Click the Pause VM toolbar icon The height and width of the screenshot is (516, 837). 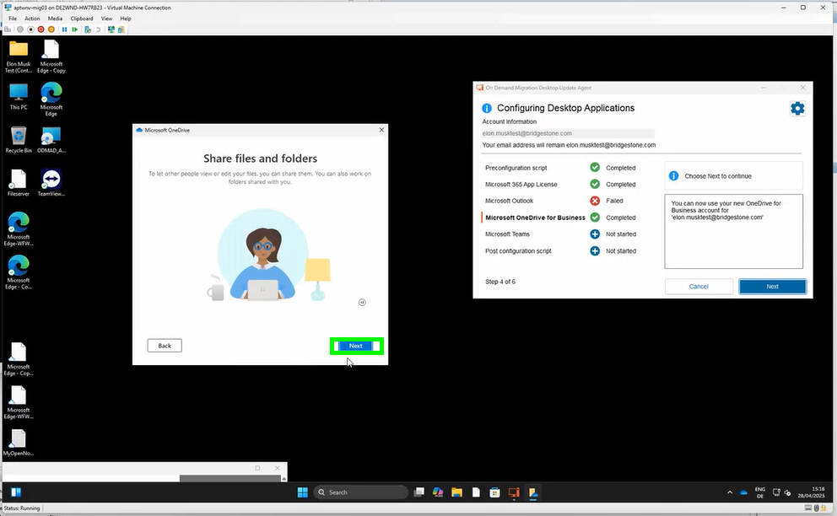tap(65, 30)
